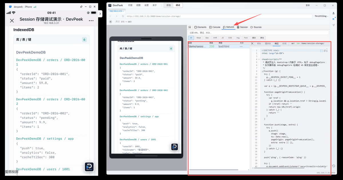
Task: Filter network requests by Mock
Action: click(x=199, y=38)
